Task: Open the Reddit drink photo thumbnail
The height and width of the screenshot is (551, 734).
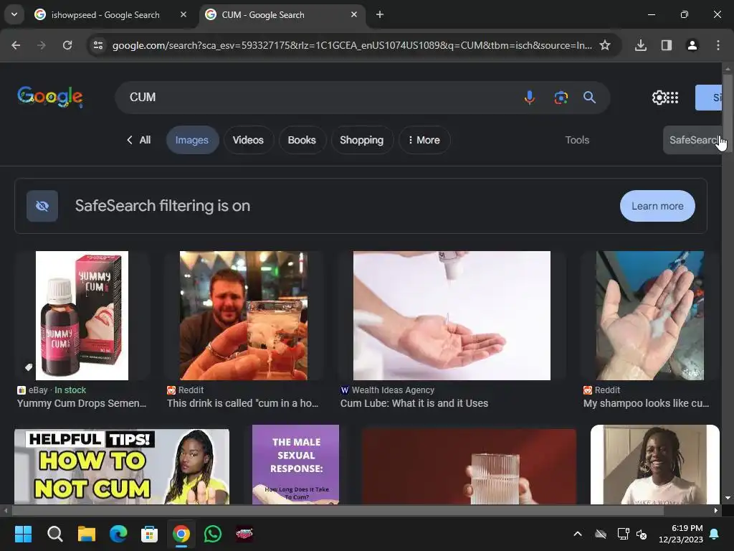Action: click(244, 316)
